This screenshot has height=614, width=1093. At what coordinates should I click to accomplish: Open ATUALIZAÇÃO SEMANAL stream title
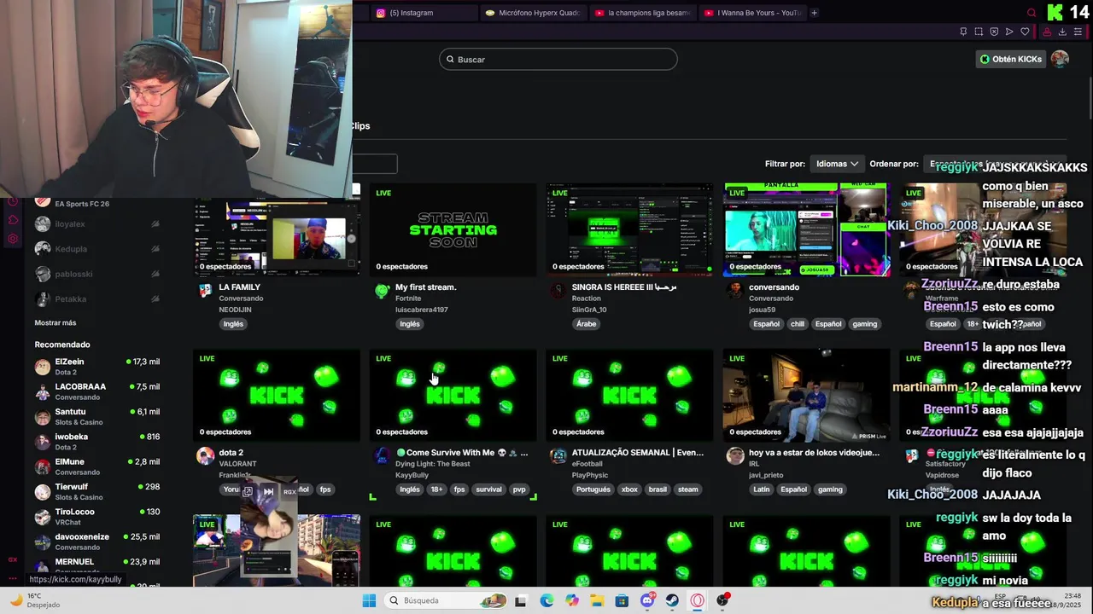point(638,453)
